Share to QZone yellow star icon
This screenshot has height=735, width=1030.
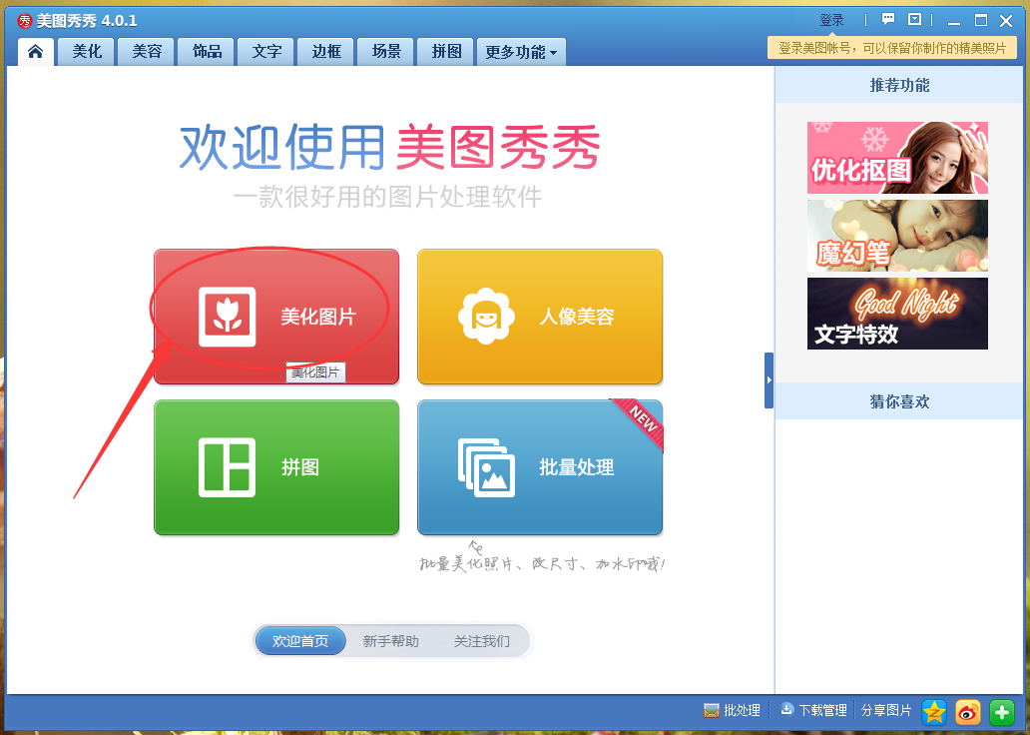(934, 712)
